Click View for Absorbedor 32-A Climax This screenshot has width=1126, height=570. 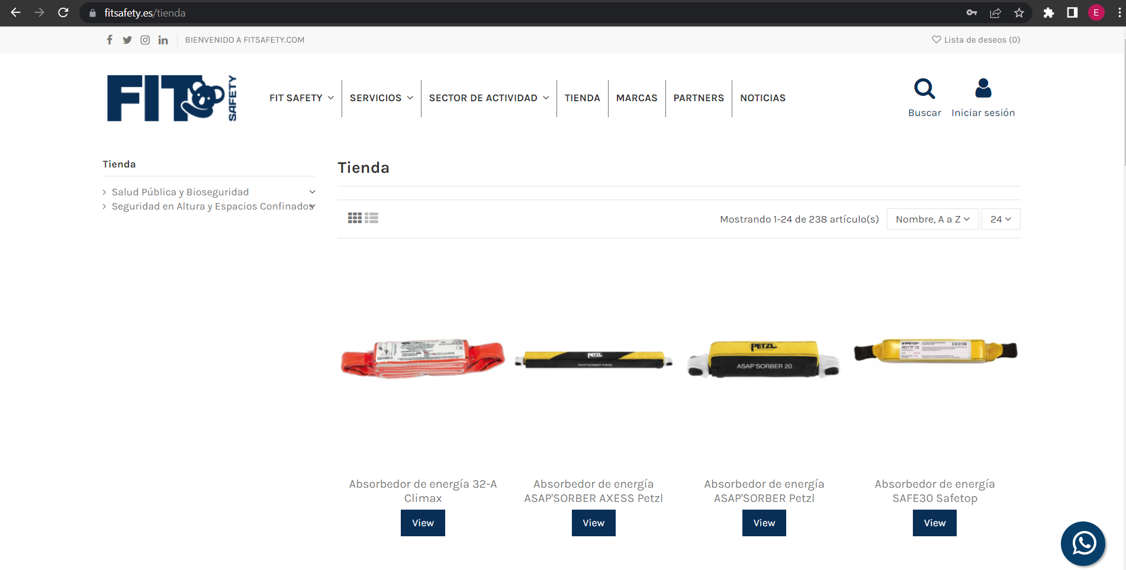coord(423,523)
